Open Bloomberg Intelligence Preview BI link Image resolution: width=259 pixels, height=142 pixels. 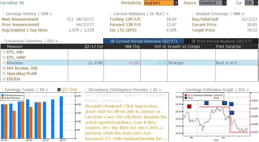pos(123,90)
